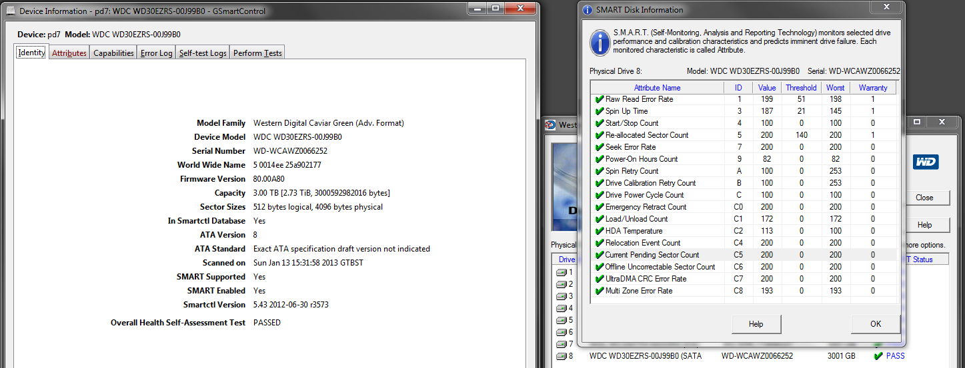Click the 3001 GB capacity of drive 8

(x=842, y=356)
